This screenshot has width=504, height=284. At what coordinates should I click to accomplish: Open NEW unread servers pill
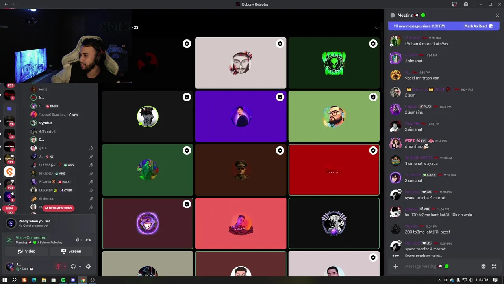[9, 208]
